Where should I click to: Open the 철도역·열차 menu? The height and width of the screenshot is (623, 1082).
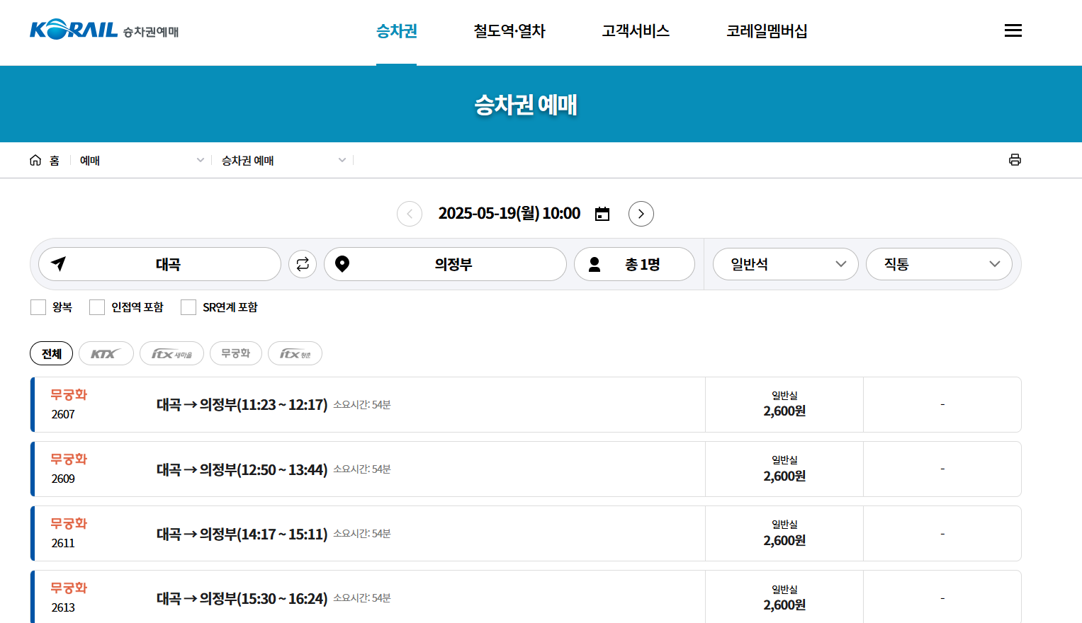509,31
